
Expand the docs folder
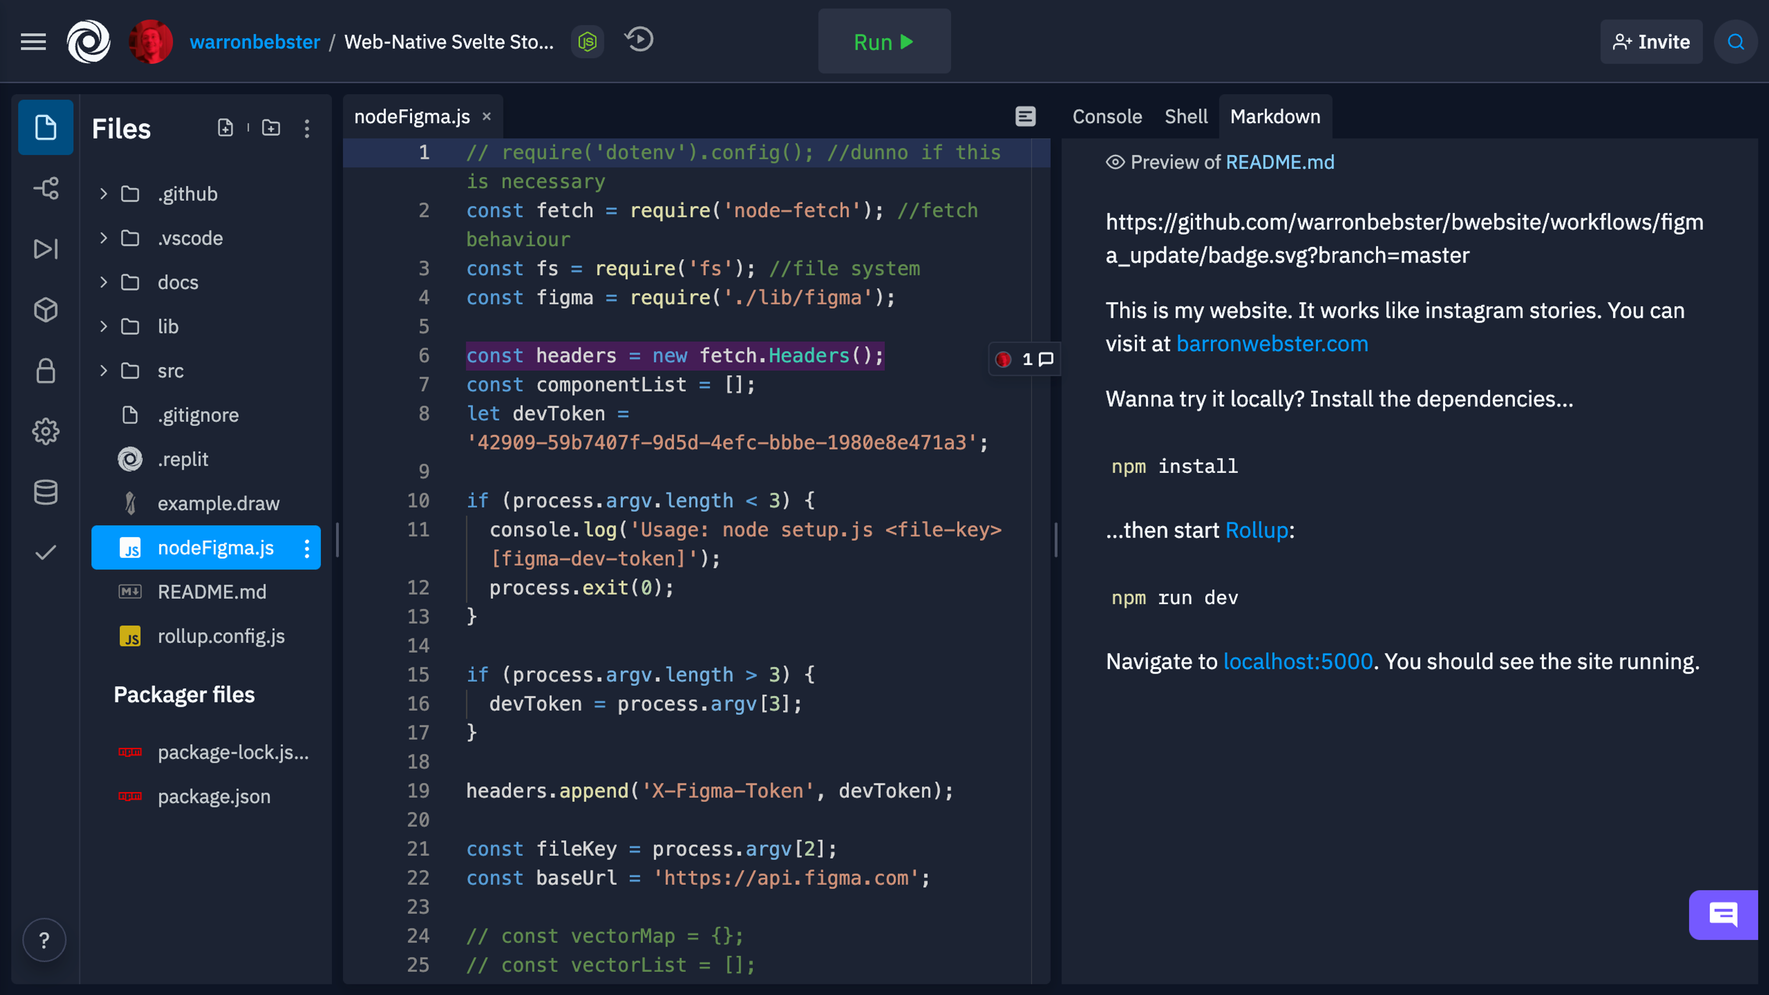[104, 282]
